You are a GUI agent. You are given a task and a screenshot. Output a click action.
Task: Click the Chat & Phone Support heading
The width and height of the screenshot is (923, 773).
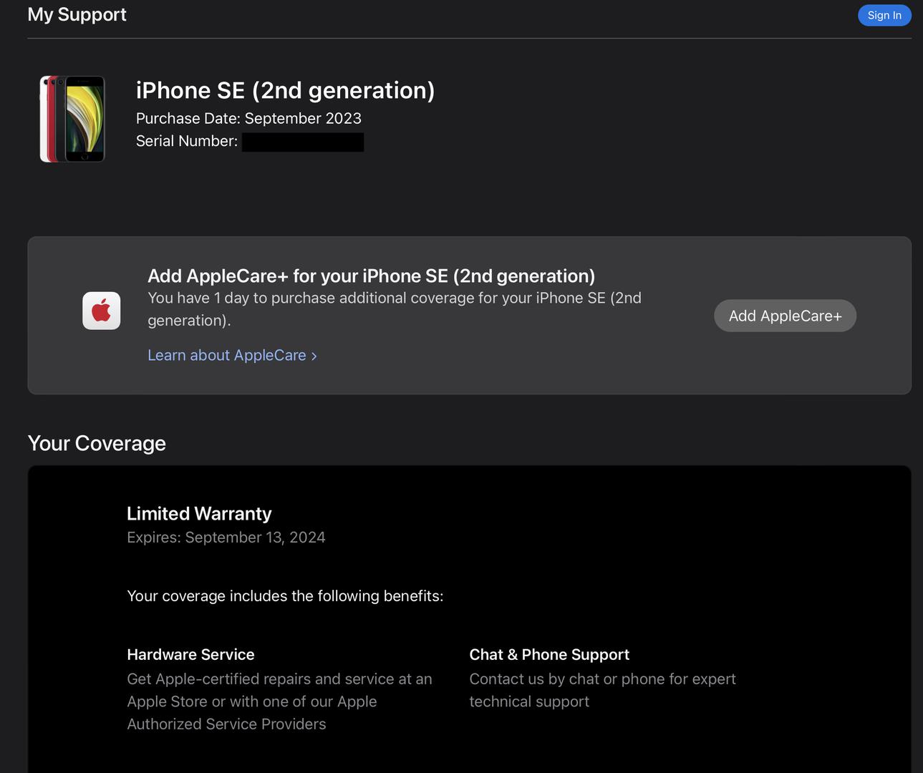549,654
